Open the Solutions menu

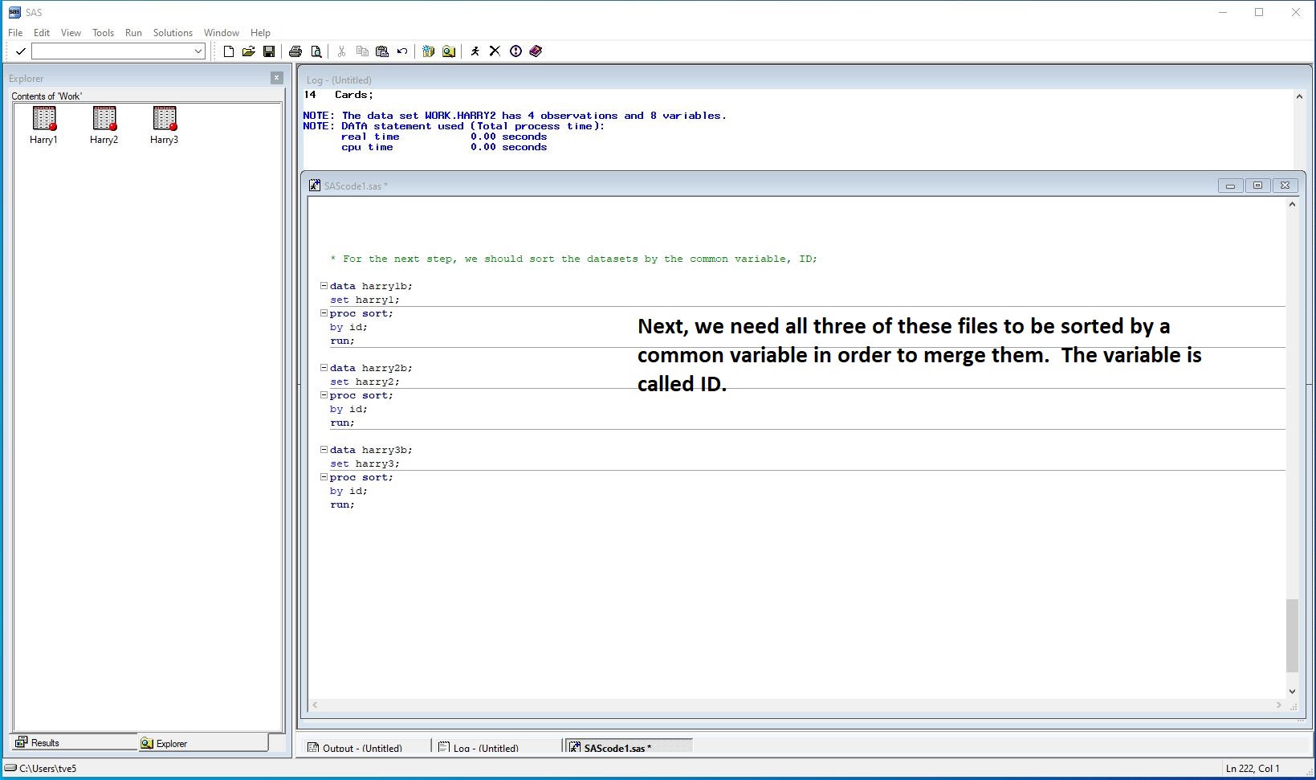coord(173,33)
